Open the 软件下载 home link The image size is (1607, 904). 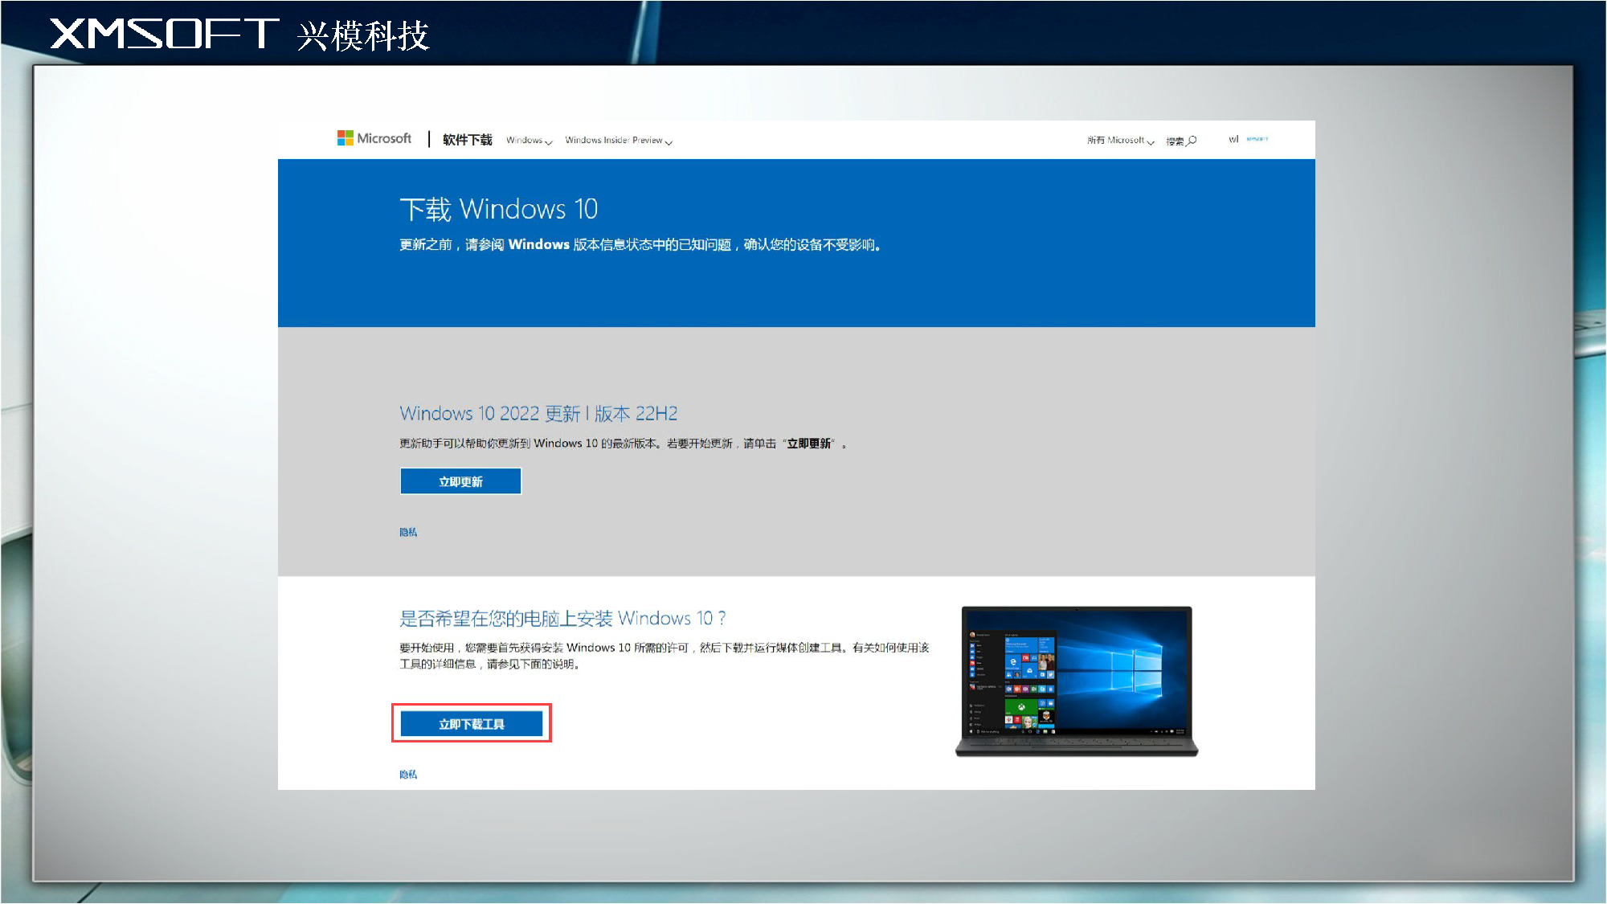point(467,140)
